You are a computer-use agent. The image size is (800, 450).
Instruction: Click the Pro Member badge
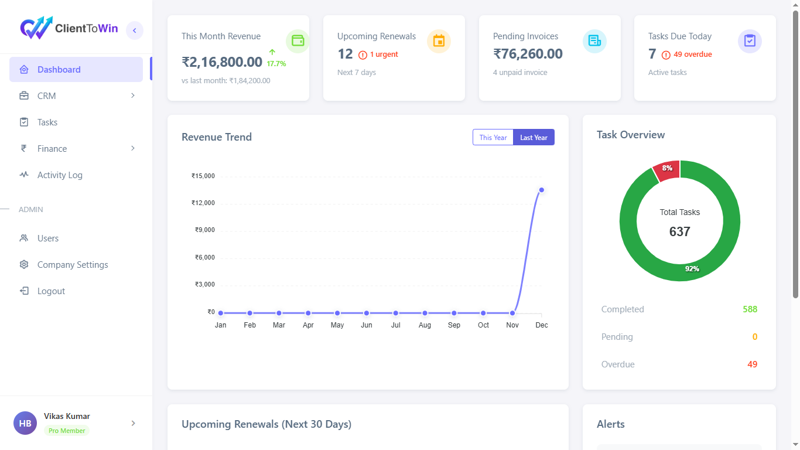point(66,430)
